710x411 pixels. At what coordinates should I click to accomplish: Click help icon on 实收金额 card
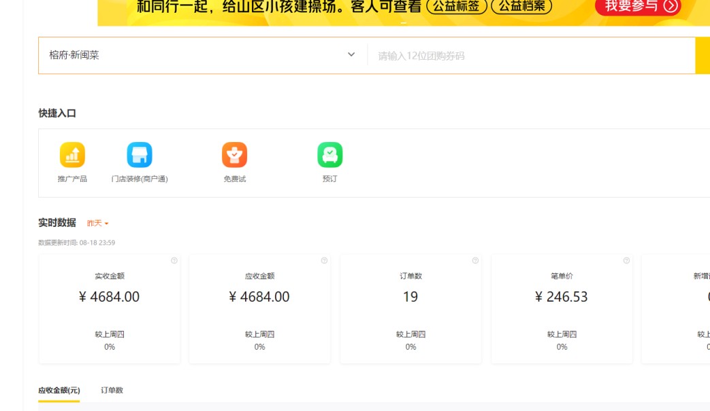tap(174, 261)
